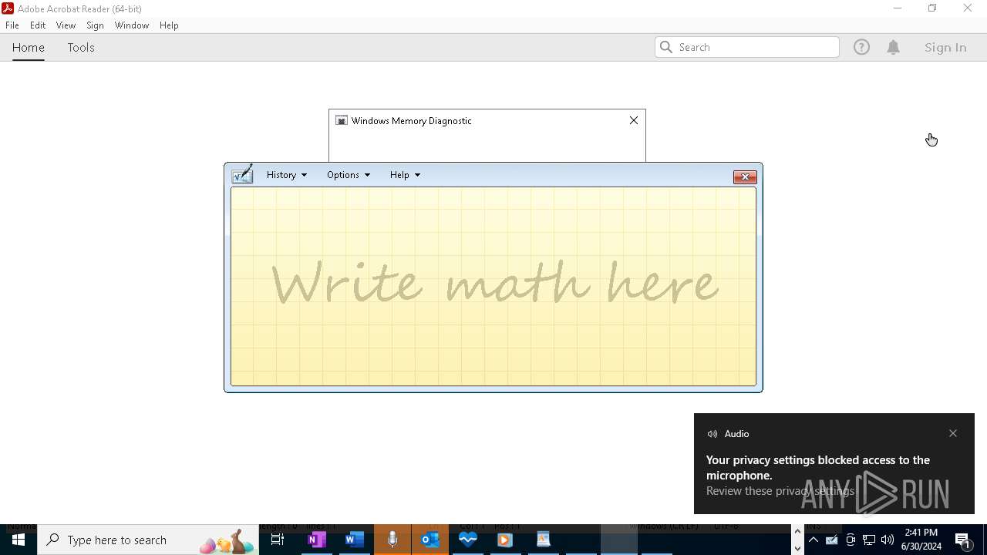Open the File menu in Acrobat
The image size is (987, 555).
tap(12, 25)
